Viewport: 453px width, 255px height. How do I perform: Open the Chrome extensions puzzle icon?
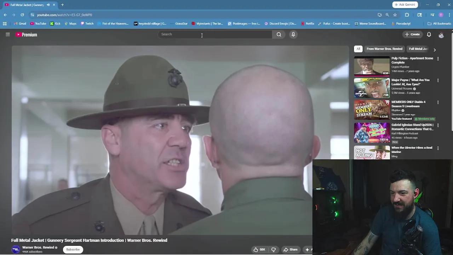pos(407,15)
